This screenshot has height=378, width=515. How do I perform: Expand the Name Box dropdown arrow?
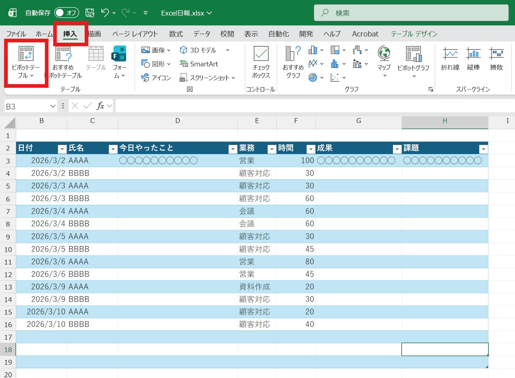[53, 106]
